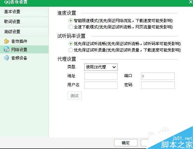Choose 优先保证试听质量 radio option
193x149 pixels.
point(71,50)
